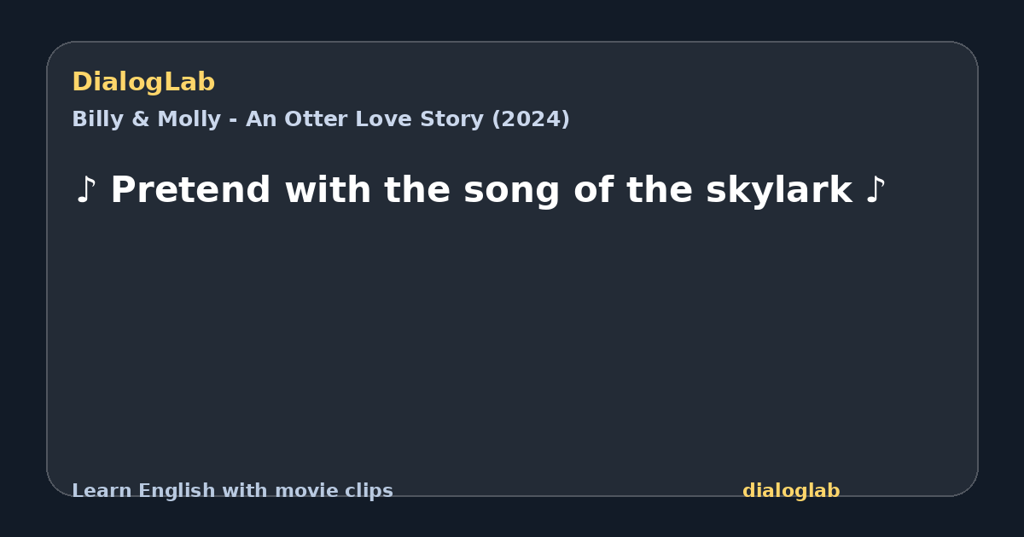Open the yellow dialoglab link
The width and height of the screenshot is (1024, 537).
tap(791, 491)
